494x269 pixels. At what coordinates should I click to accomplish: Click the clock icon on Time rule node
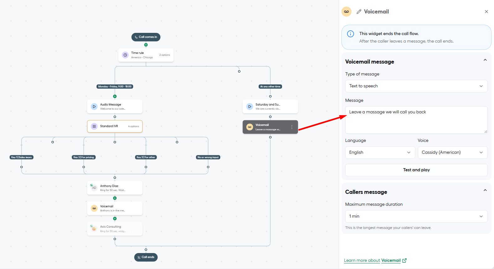click(125, 55)
